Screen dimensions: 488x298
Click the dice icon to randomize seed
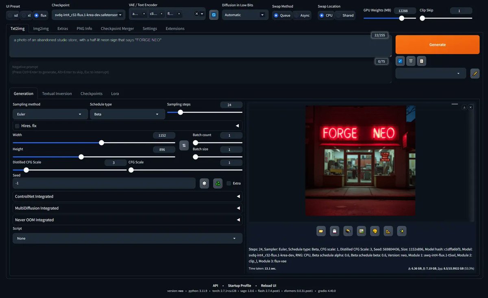click(x=204, y=183)
